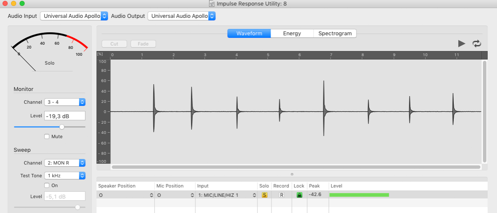Click the Level meter green bar
The image size is (497, 213).
tap(359, 195)
